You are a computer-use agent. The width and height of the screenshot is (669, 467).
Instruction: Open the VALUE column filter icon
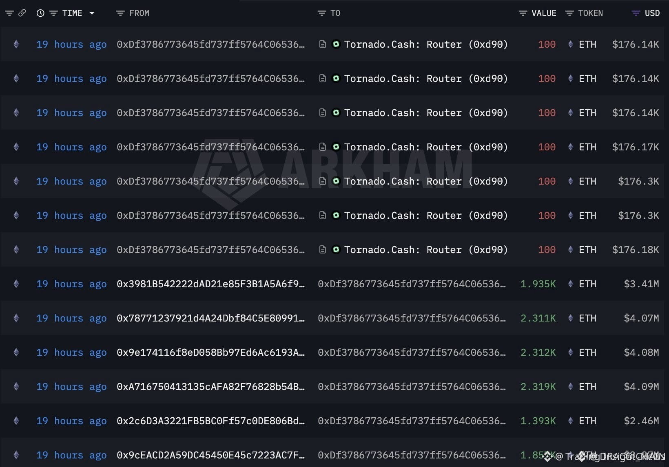[x=523, y=13]
